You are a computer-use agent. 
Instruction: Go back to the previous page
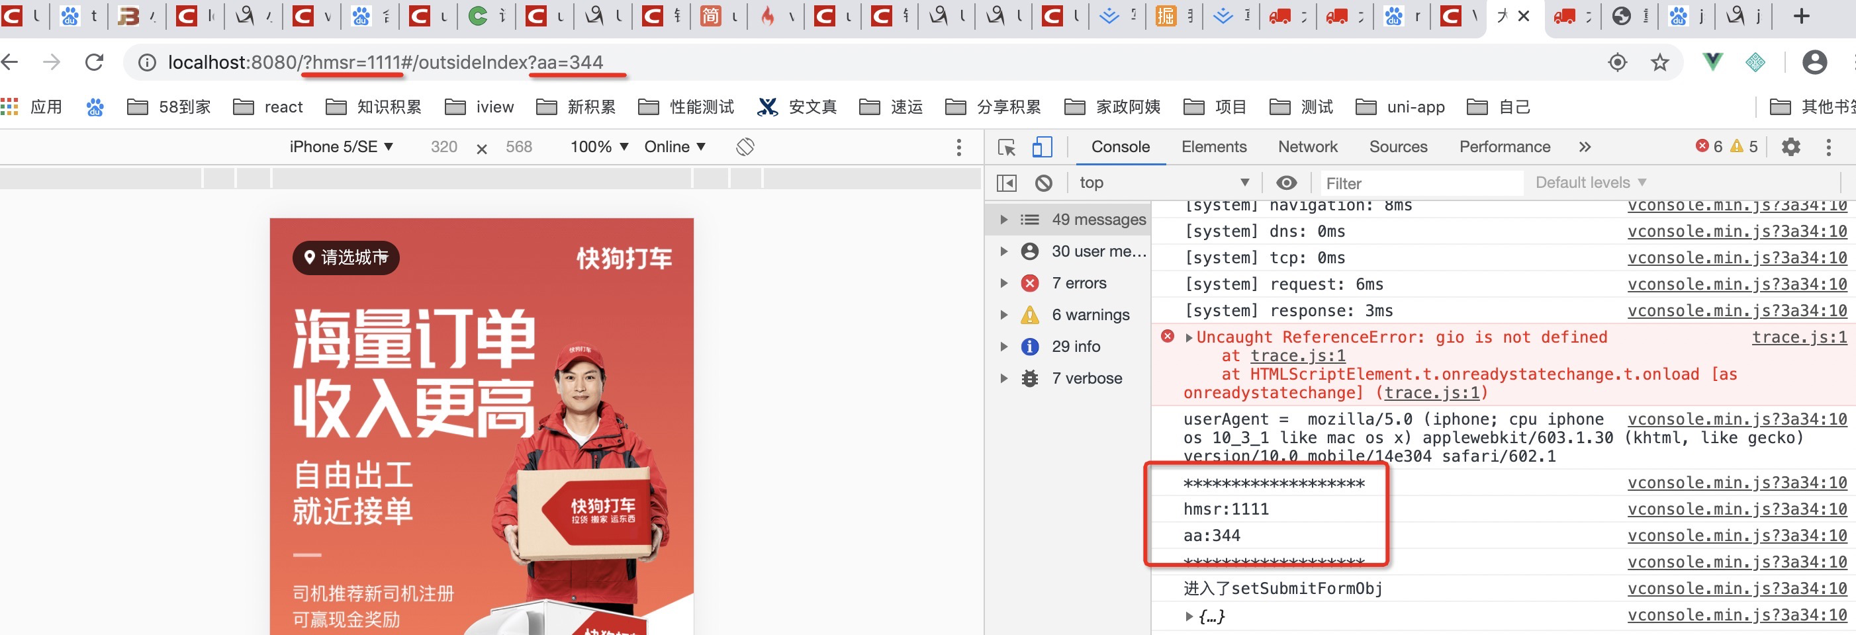click(x=10, y=63)
